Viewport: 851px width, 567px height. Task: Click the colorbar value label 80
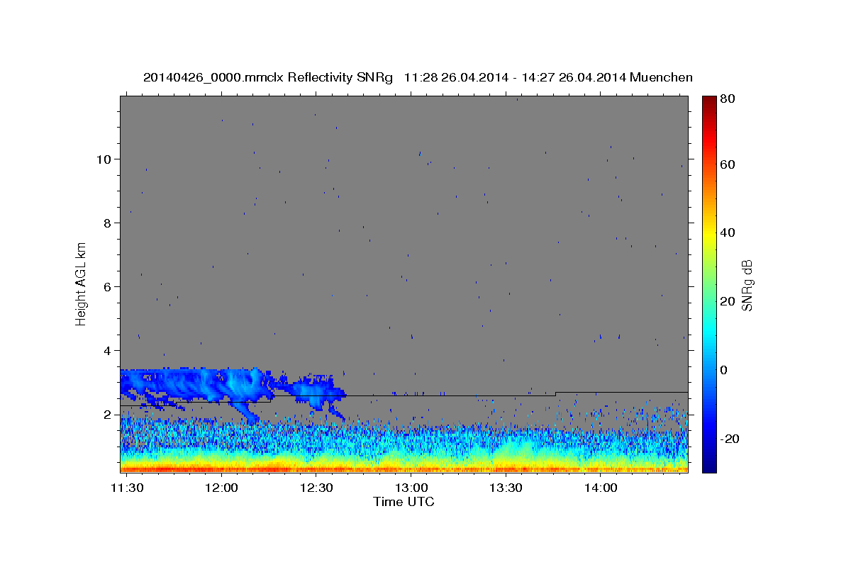pyautogui.click(x=728, y=99)
